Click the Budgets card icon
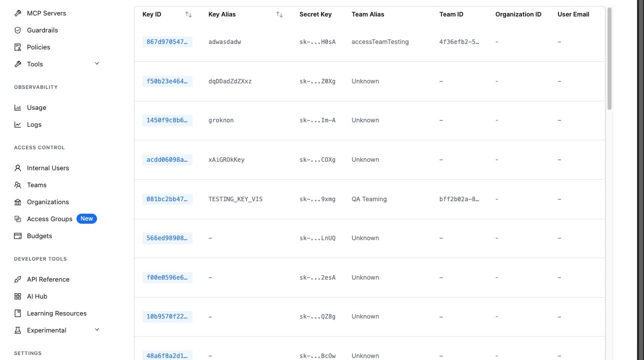This screenshot has width=644, height=360. click(18, 236)
